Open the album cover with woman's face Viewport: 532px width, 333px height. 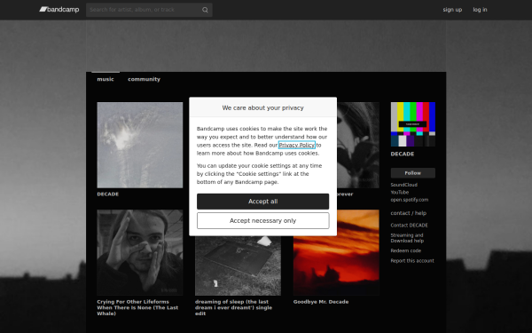(x=358, y=145)
